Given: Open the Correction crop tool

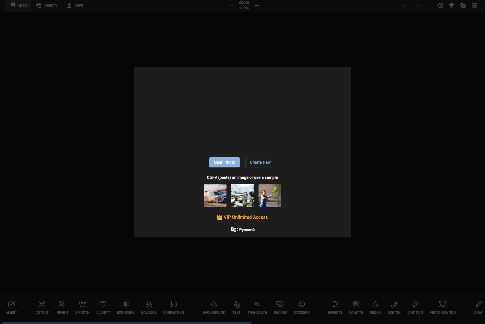Looking at the screenshot, I should [x=174, y=307].
